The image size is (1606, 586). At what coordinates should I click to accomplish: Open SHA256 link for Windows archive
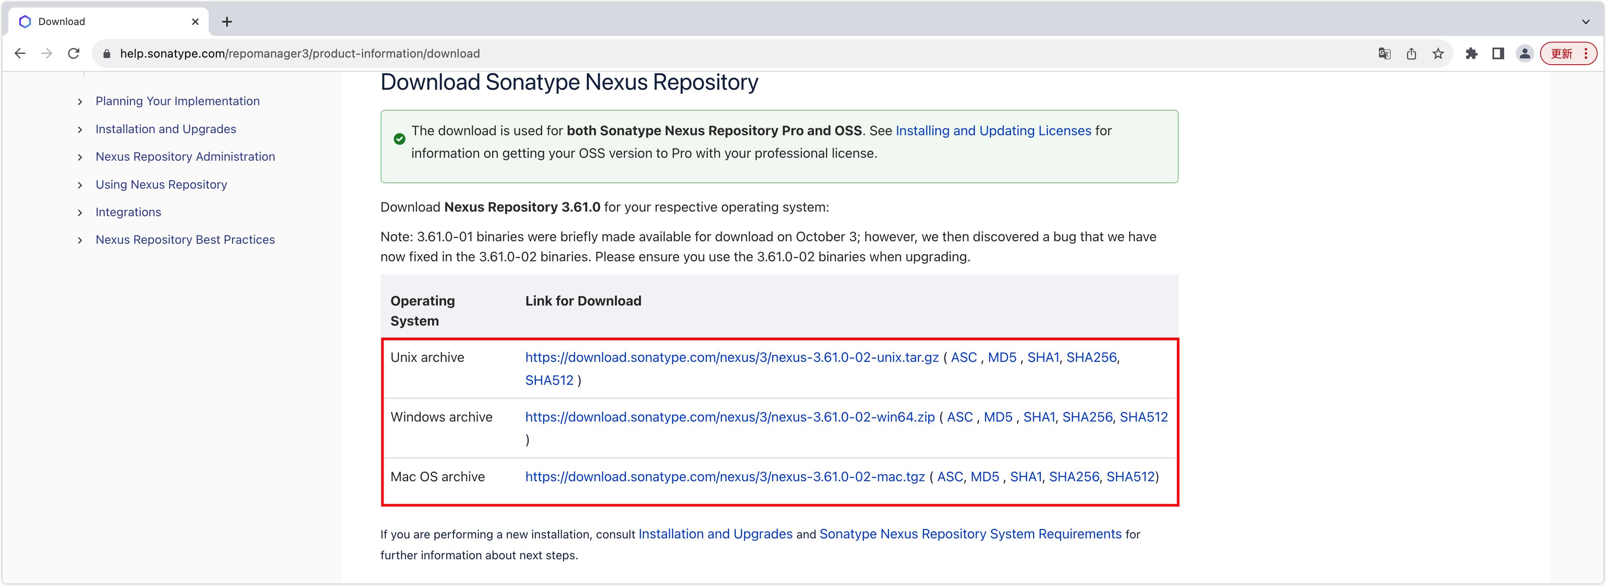[1087, 417]
